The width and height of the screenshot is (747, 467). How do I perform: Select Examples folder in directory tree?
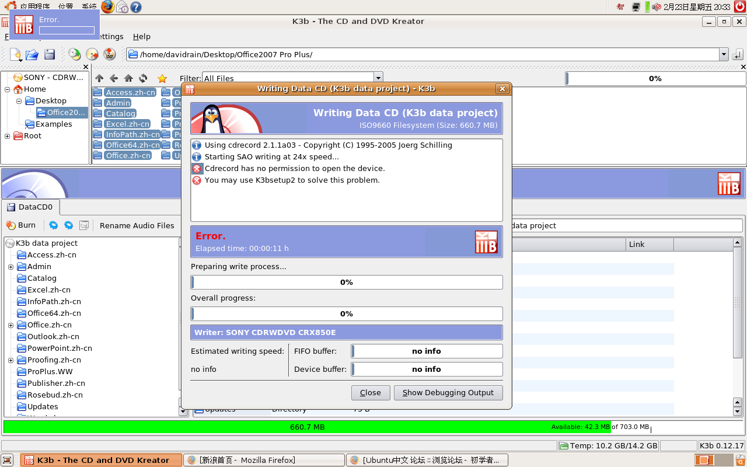pos(48,124)
